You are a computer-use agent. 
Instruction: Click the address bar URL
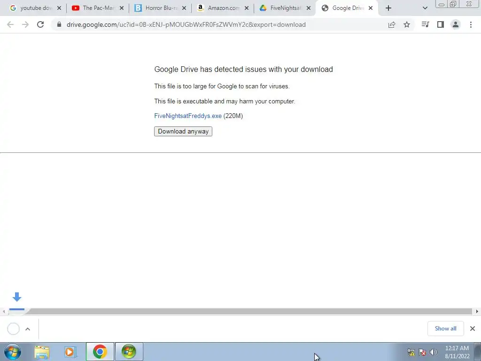186,24
